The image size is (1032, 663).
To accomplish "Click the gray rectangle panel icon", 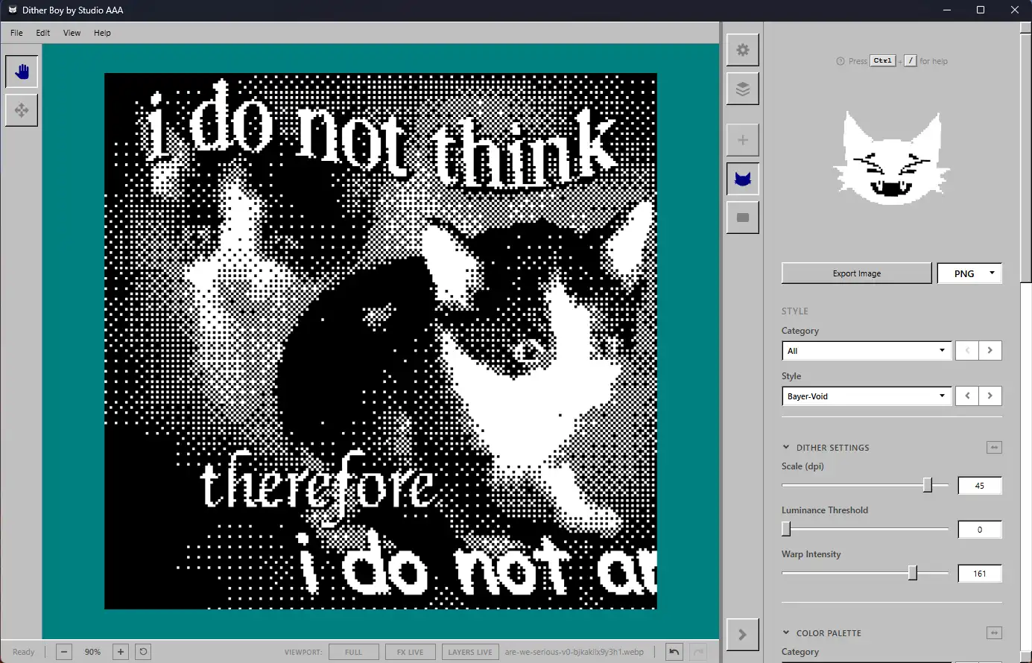I will (743, 218).
